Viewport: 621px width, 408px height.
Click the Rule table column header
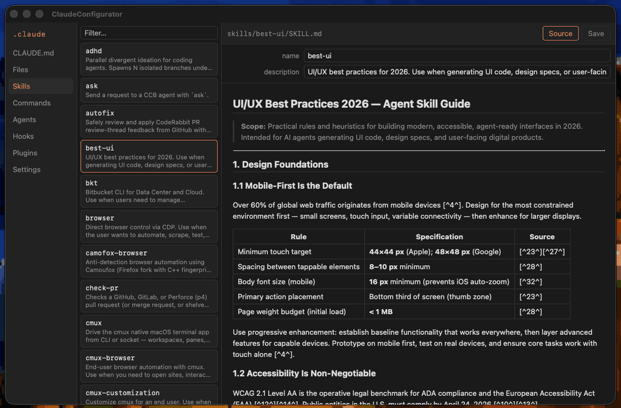(x=298, y=237)
